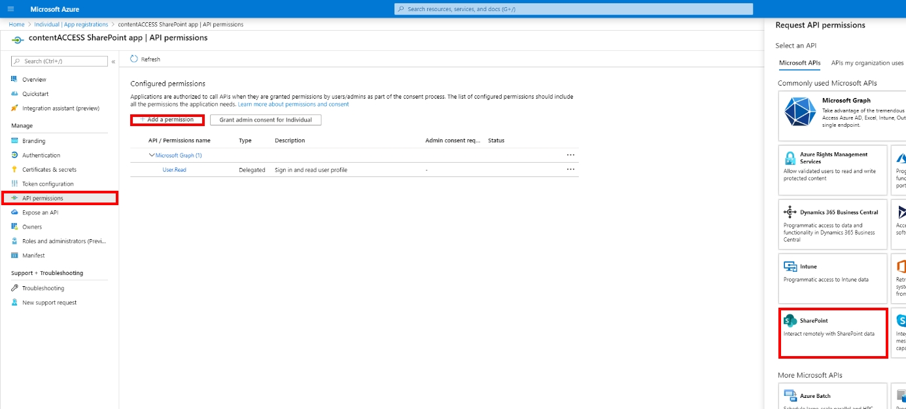Click the Integration assistant rocket icon

pos(14,108)
